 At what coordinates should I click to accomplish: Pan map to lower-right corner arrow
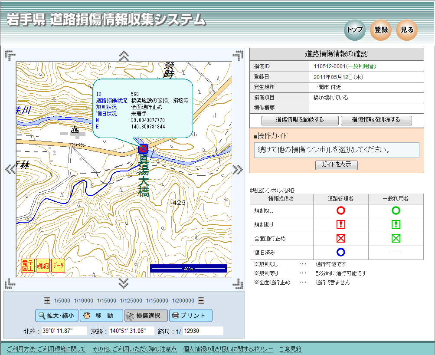tap(238, 284)
